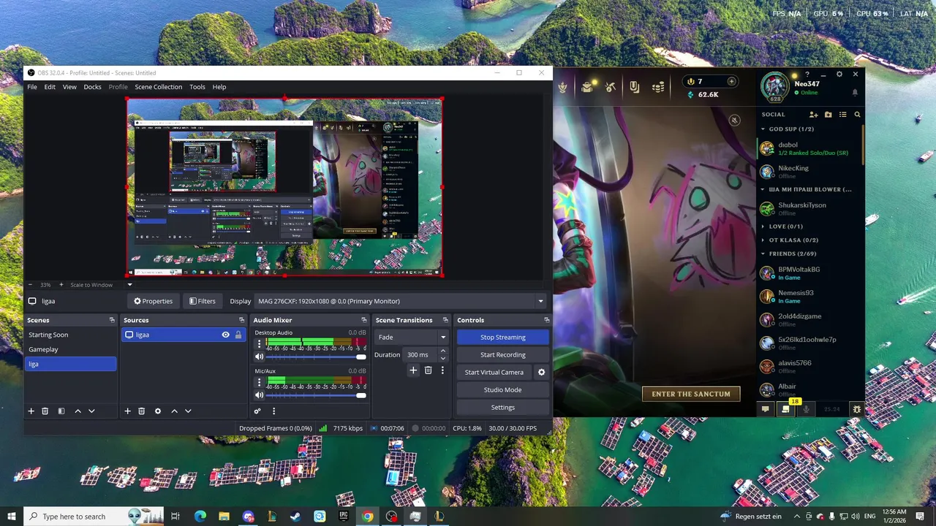936x526 pixels.
Task: Open virtual camera settings gear
Action: (x=541, y=372)
